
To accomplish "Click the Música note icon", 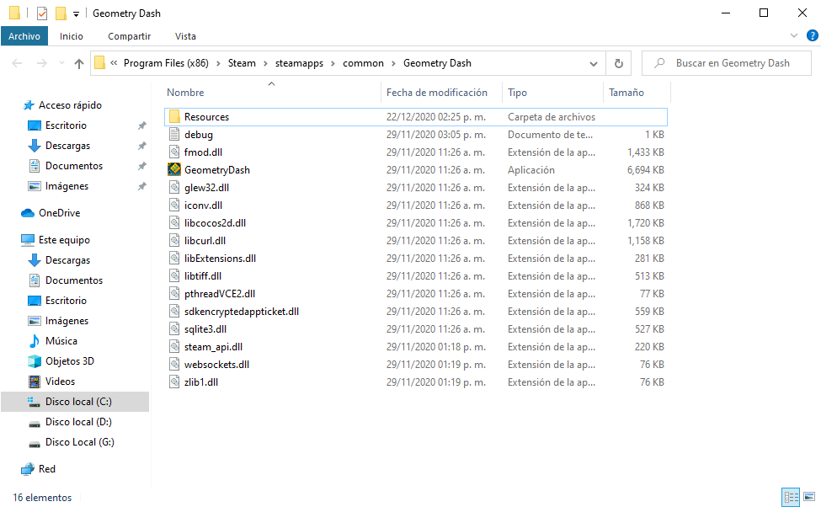I will point(34,341).
